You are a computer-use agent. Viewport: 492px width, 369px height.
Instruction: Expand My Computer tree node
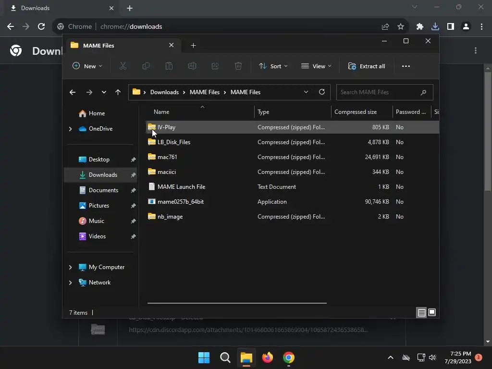tap(70, 267)
